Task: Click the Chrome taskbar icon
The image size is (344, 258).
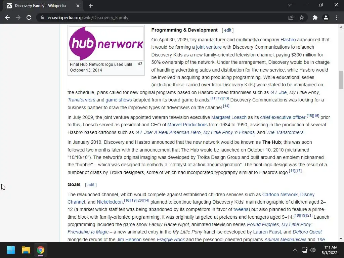Action: click(41, 250)
